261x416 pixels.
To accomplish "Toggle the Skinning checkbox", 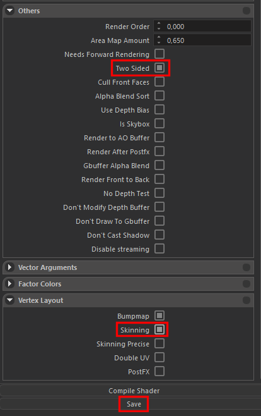I will [159, 330].
